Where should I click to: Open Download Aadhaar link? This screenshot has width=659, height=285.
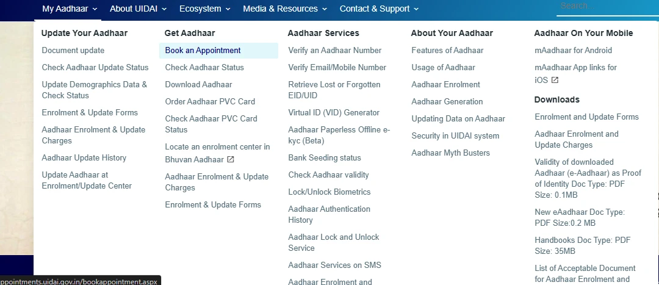pyautogui.click(x=198, y=85)
